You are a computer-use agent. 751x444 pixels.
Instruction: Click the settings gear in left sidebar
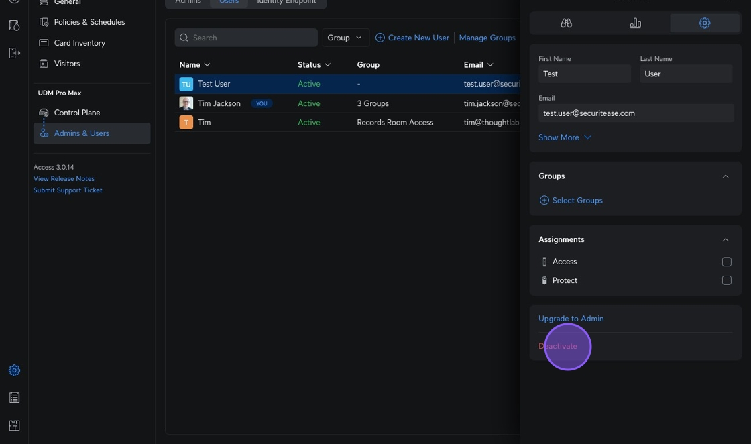coord(14,370)
